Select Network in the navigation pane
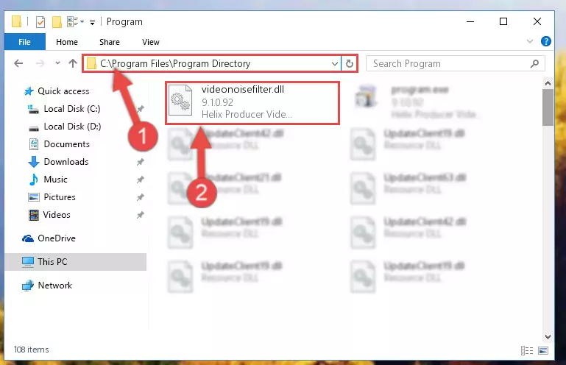 pos(55,286)
